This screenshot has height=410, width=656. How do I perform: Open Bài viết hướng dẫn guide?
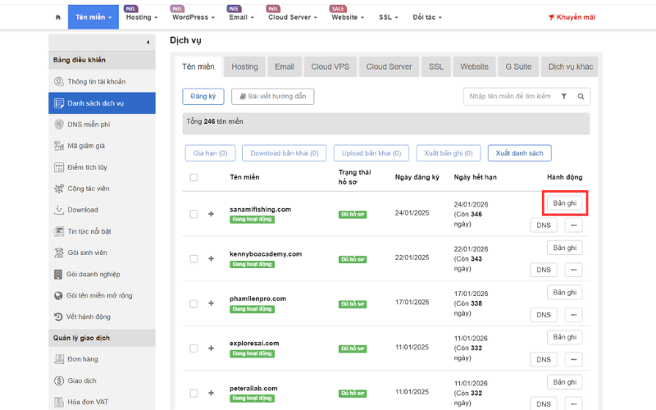coord(273,96)
